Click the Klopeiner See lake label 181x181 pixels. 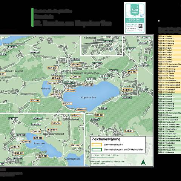(x=88, y=97)
